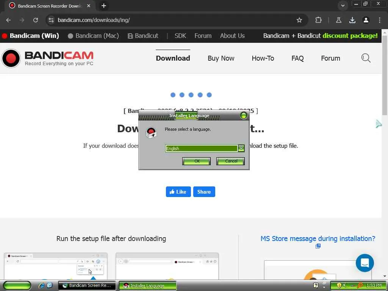Screen dimensions: 388x291
Task: Open Forum in the main navigation
Action: click(x=330, y=58)
